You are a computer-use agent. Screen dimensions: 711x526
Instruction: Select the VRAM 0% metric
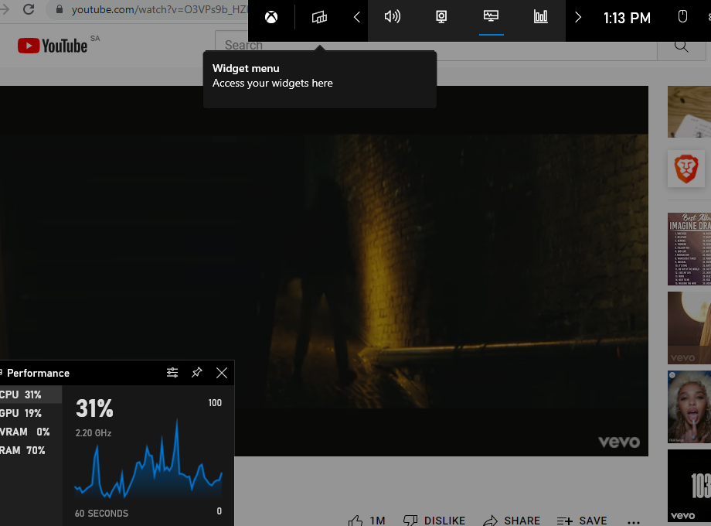click(30, 432)
